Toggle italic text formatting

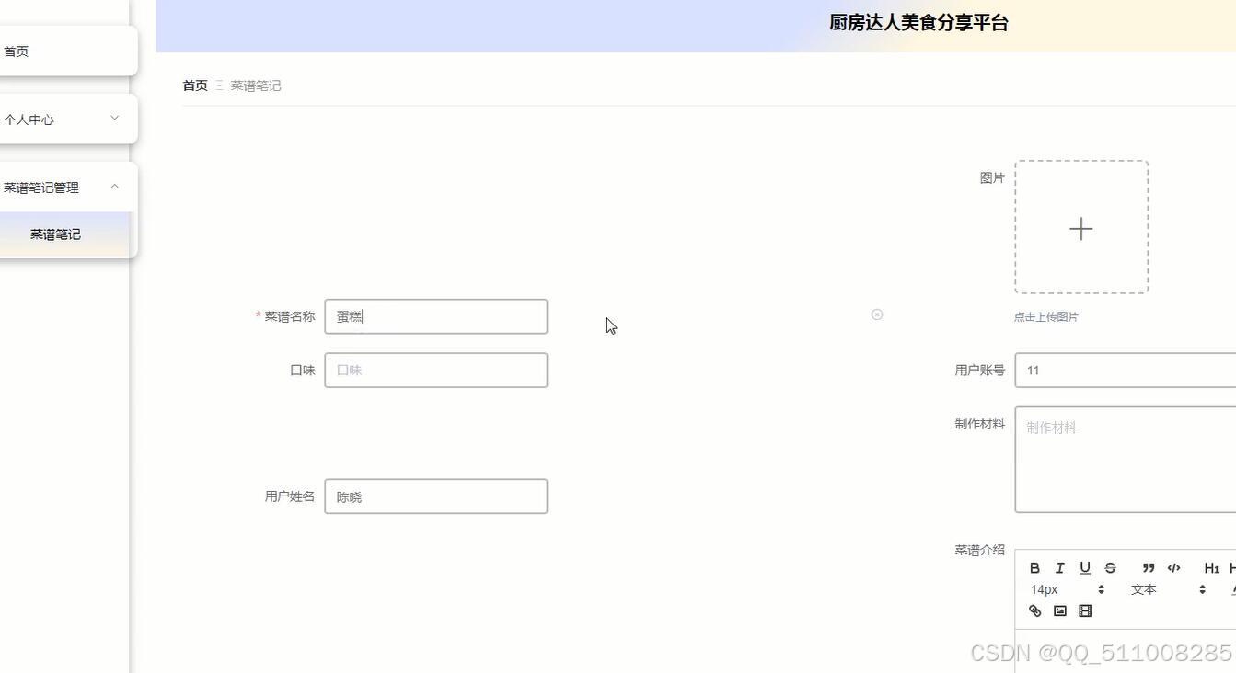pyautogui.click(x=1059, y=568)
